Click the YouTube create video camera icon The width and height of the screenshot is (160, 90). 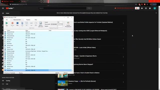pos(142,8)
